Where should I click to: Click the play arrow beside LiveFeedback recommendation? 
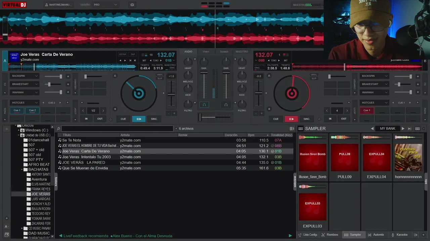(290, 236)
